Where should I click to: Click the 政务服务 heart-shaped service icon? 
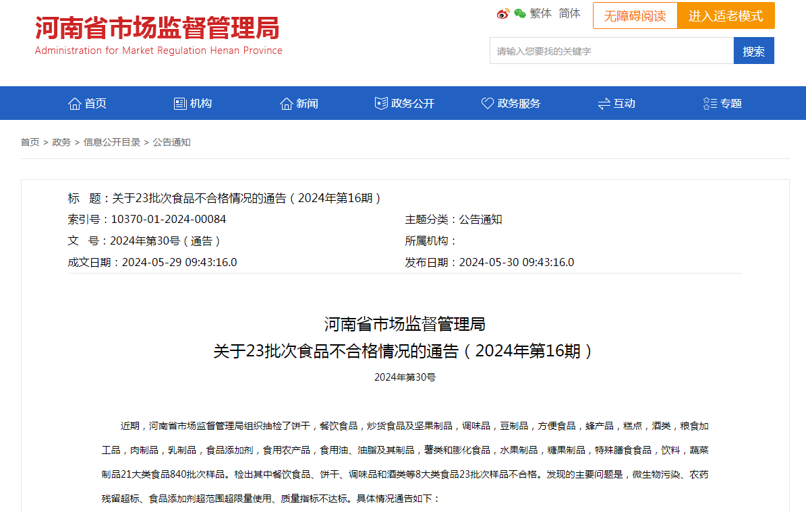[488, 102]
